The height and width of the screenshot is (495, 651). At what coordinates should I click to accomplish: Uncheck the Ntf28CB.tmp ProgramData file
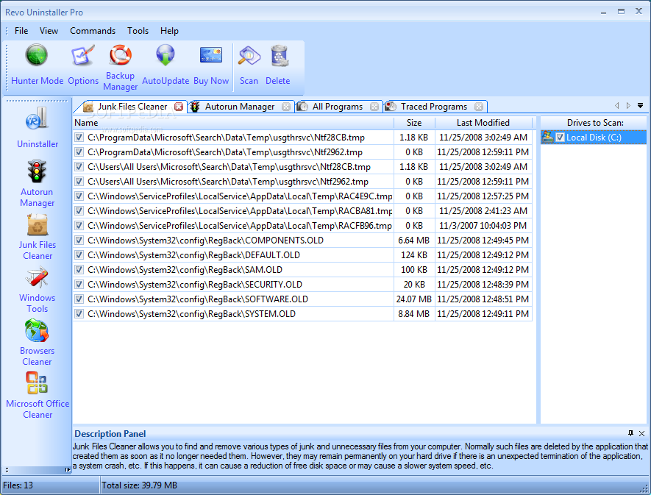(x=79, y=137)
